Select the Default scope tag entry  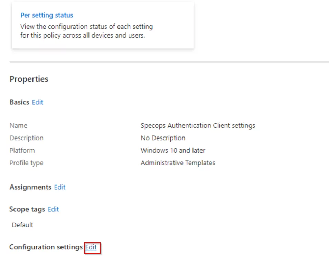[22, 225]
